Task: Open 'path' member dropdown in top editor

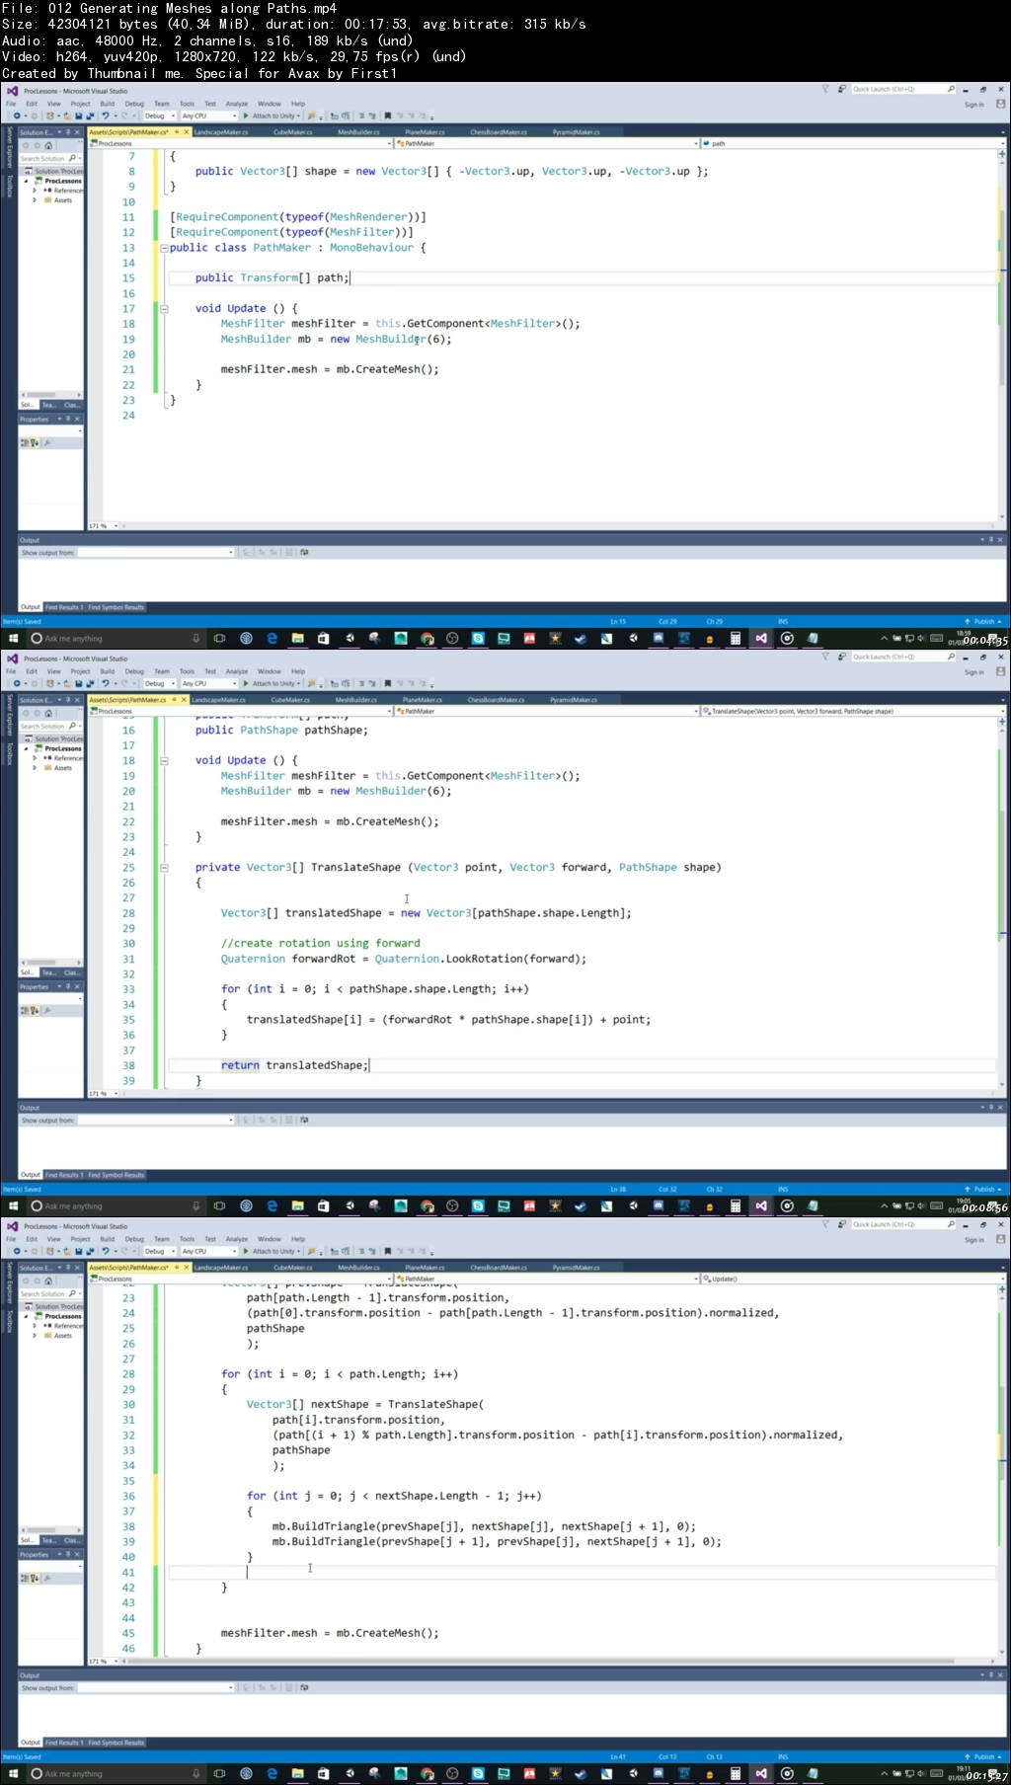Action: 853,144
